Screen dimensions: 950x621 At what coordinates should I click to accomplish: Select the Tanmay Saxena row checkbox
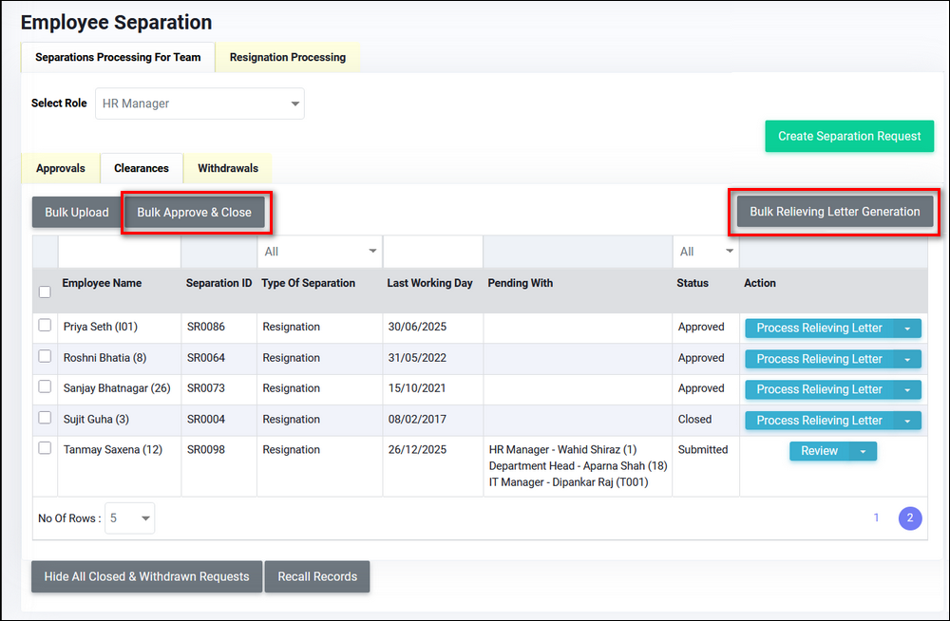tap(45, 448)
